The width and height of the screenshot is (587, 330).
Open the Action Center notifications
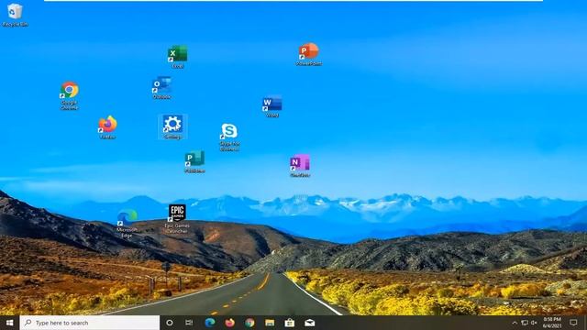(573, 323)
